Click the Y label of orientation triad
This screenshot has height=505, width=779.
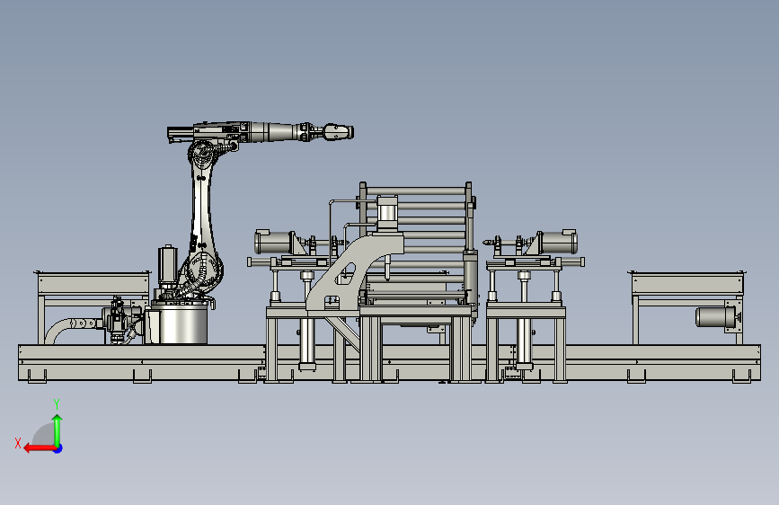point(57,403)
